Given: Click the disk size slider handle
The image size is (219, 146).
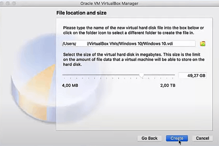Looking at the screenshot, I should [141, 75].
